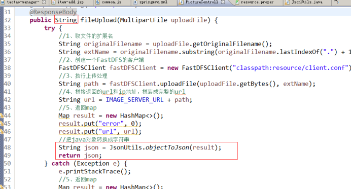Click the catch keyword on line 50
This screenshot has width=351, height=189.
(60, 164)
